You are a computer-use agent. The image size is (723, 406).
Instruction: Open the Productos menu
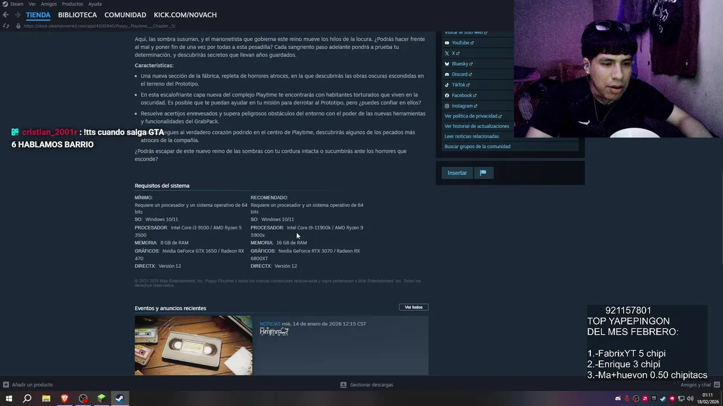click(72, 4)
